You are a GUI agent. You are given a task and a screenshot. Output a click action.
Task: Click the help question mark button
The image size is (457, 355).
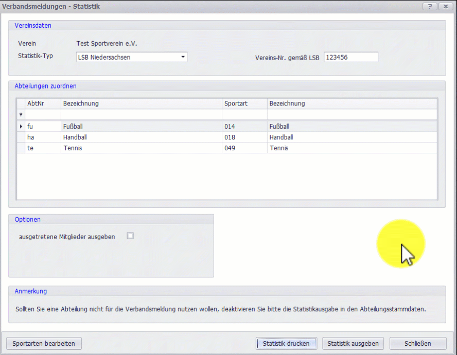pyautogui.click(x=429, y=6)
